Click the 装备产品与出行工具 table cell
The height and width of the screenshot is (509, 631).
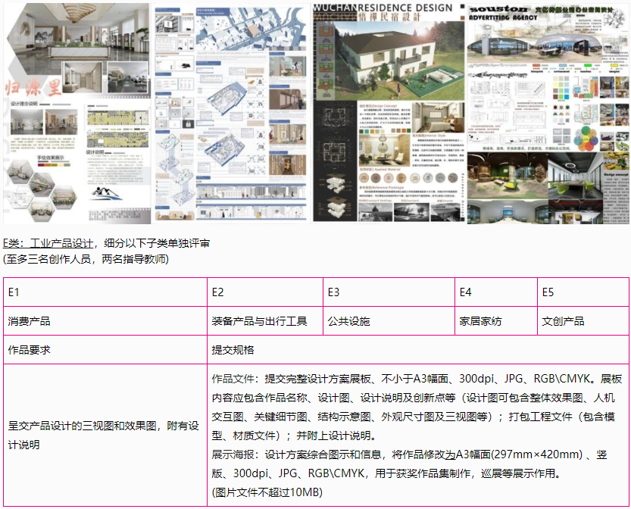click(x=265, y=321)
